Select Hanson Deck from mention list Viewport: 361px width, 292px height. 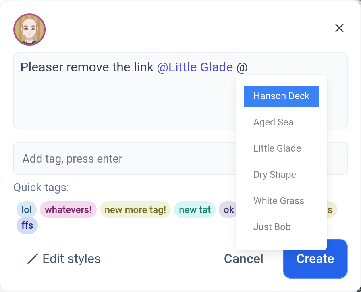tap(281, 96)
